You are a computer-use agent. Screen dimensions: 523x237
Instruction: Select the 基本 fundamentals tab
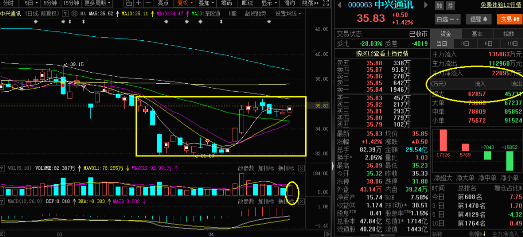477,34
